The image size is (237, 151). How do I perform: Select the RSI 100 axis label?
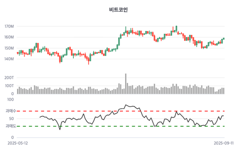pyautogui.click(x=10, y=99)
